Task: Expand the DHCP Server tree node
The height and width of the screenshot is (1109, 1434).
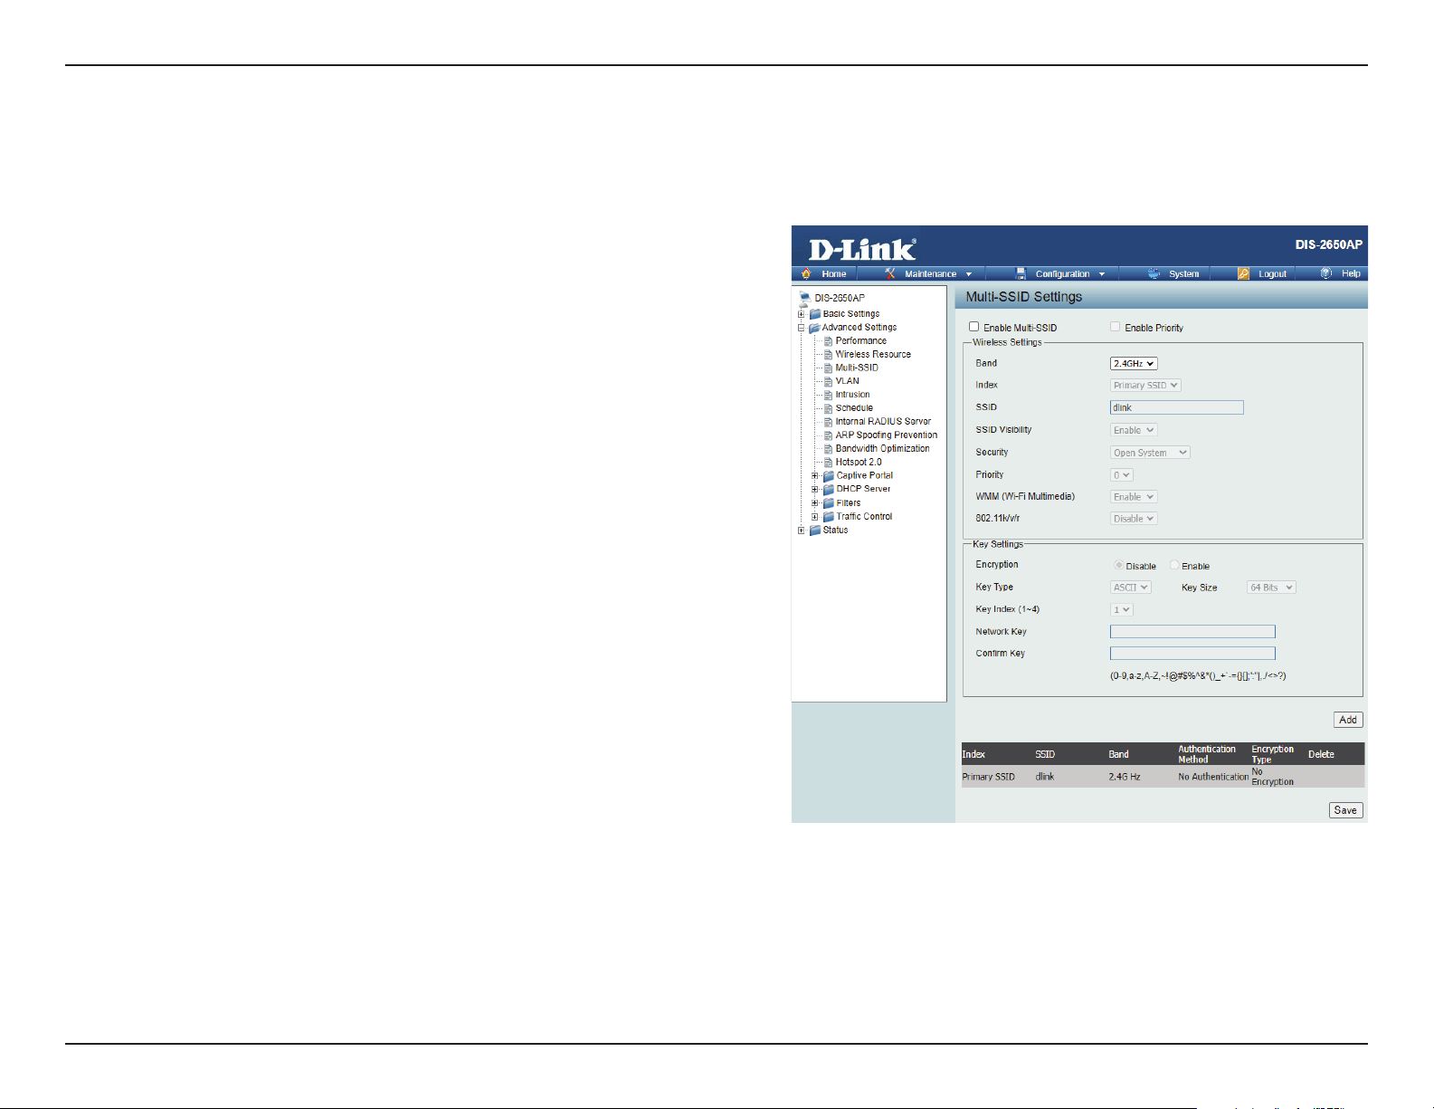Action: (x=815, y=489)
